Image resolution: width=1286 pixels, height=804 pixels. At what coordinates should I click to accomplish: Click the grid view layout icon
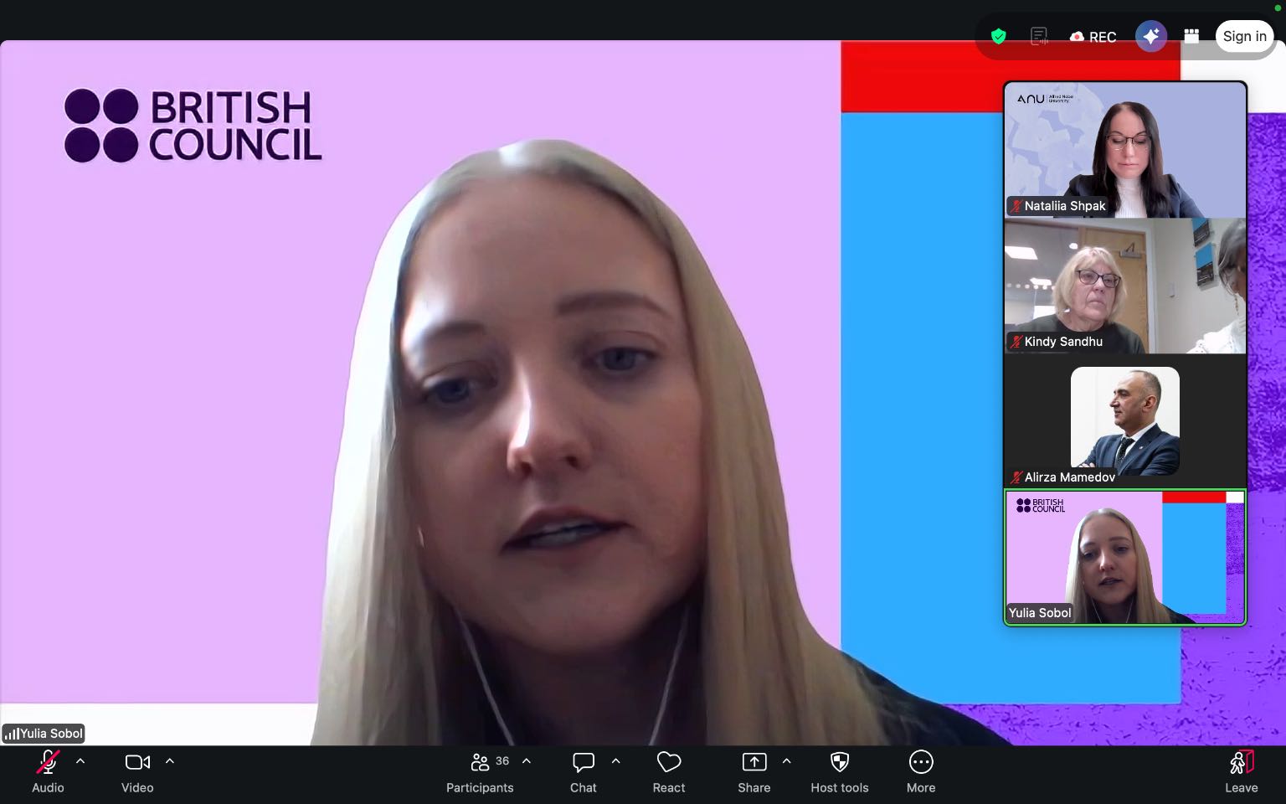pyautogui.click(x=1191, y=36)
